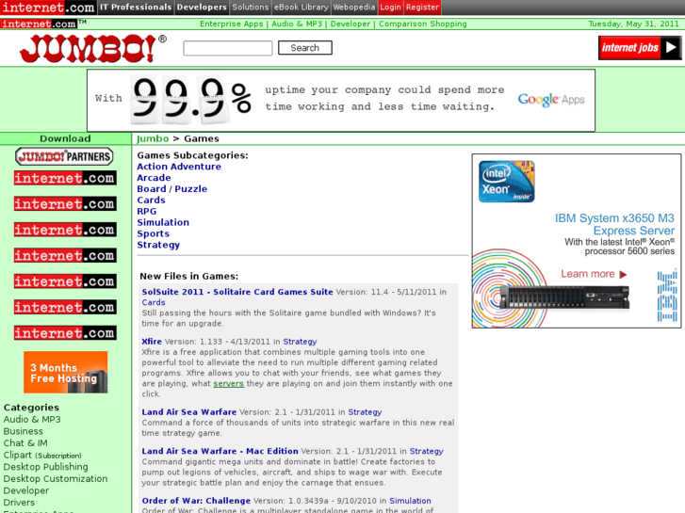The height and width of the screenshot is (513, 685).
Task: Open the Action Adventure subcategory
Action: coord(179,167)
